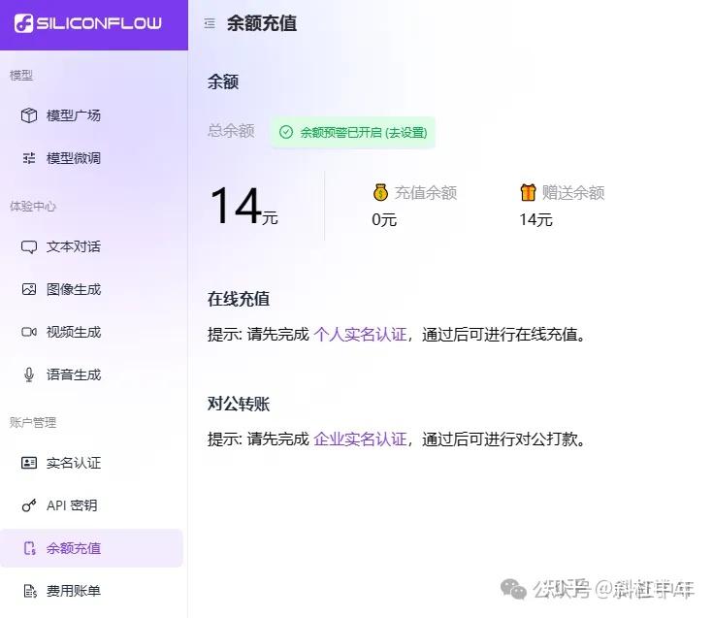Click the green check icon in balance alert
713x618 pixels.
coord(286,132)
